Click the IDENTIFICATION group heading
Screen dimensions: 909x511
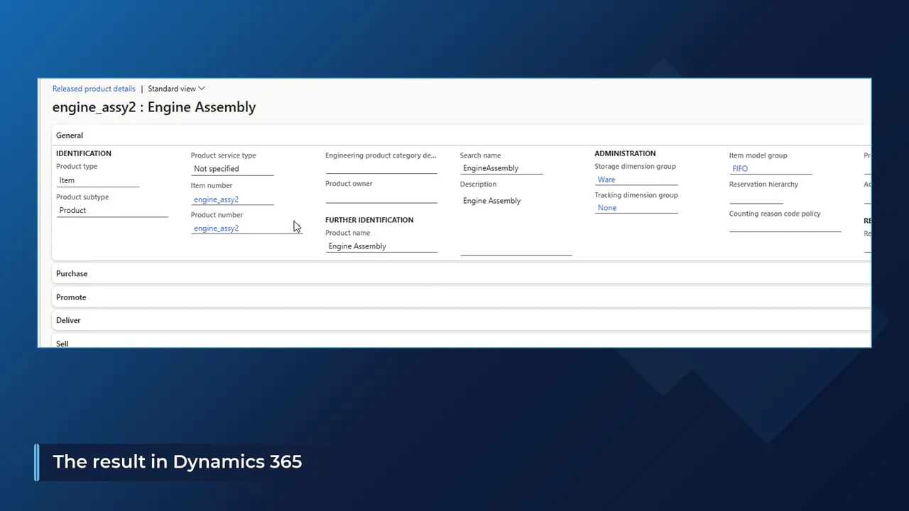pyautogui.click(x=84, y=153)
